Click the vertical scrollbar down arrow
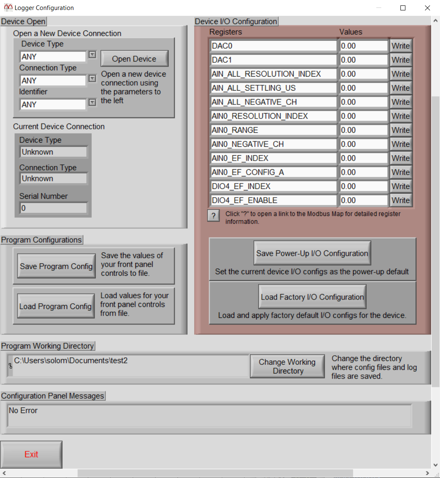The height and width of the screenshot is (478, 440). (x=435, y=465)
